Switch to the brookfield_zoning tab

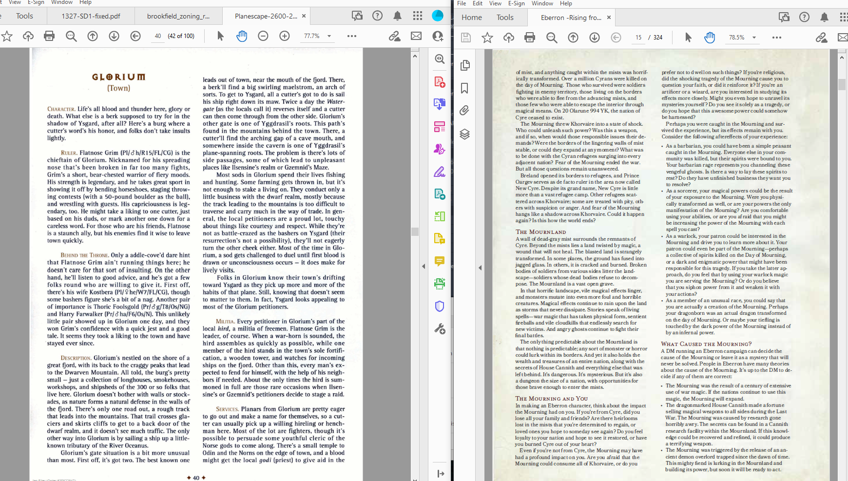coord(178,16)
